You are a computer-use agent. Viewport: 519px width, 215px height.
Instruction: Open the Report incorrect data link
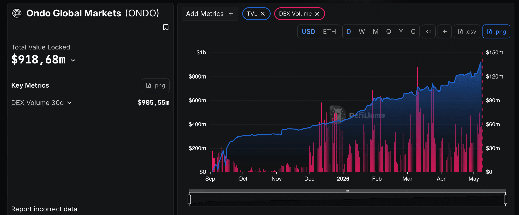[x=44, y=209]
